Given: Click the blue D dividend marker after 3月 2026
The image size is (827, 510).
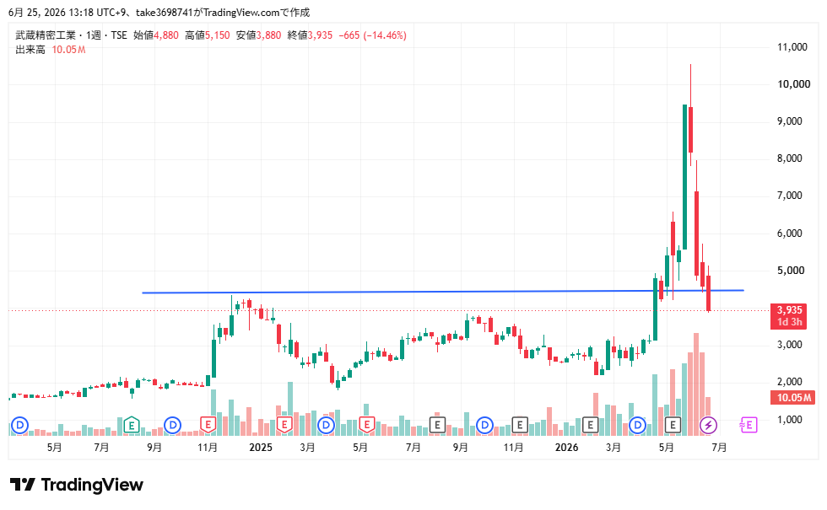Looking at the screenshot, I should (x=638, y=425).
